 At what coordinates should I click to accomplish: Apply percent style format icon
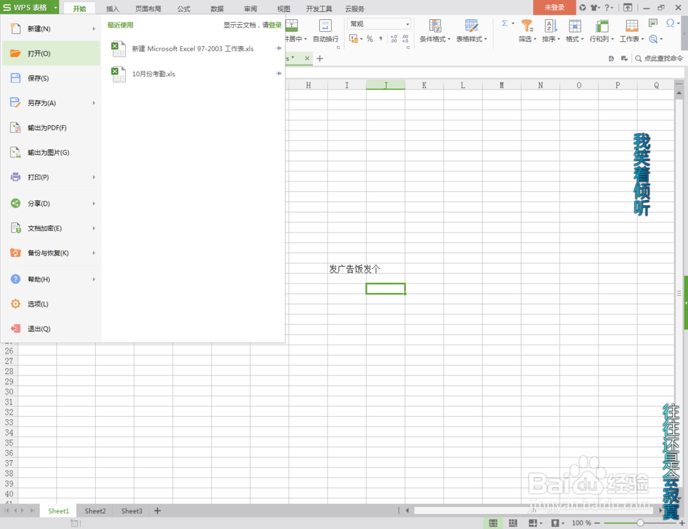click(370, 39)
